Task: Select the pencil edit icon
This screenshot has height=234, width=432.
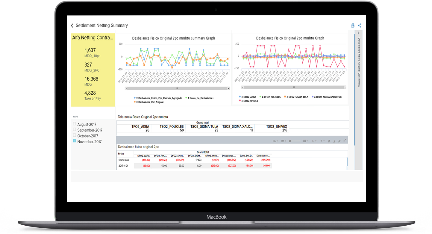Action: pyautogui.click(x=339, y=141)
